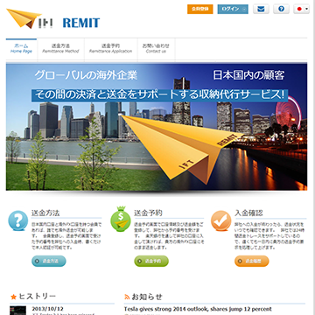Screen dimensions: 315x315
Task: Open the 送金方法 Remittance Method tab
Action: [60, 49]
